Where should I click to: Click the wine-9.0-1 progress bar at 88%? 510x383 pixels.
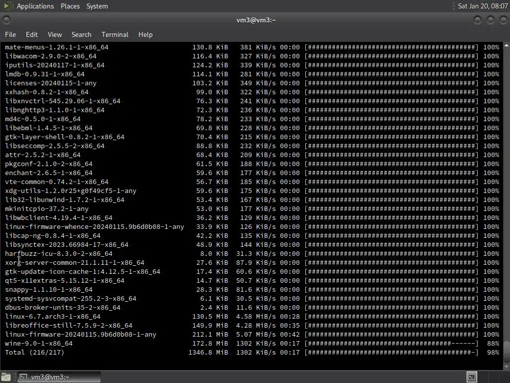(391, 343)
